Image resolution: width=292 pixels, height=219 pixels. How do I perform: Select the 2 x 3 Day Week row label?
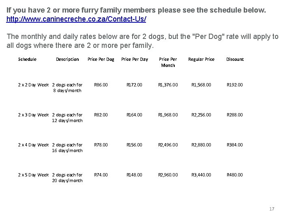(x=33, y=115)
